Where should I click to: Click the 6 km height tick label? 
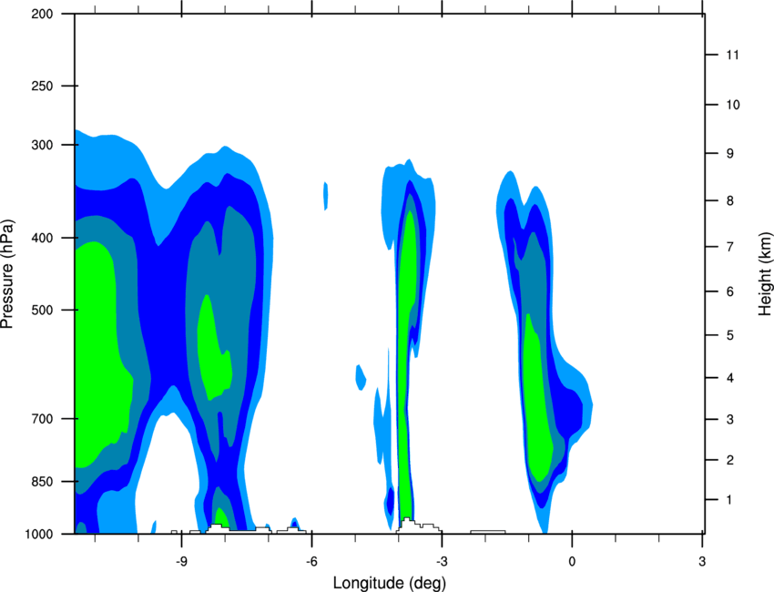tap(730, 291)
